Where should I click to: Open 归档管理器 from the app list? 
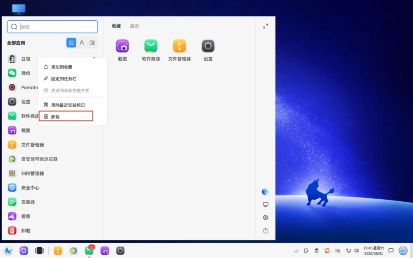pyautogui.click(x=52, y=173)
